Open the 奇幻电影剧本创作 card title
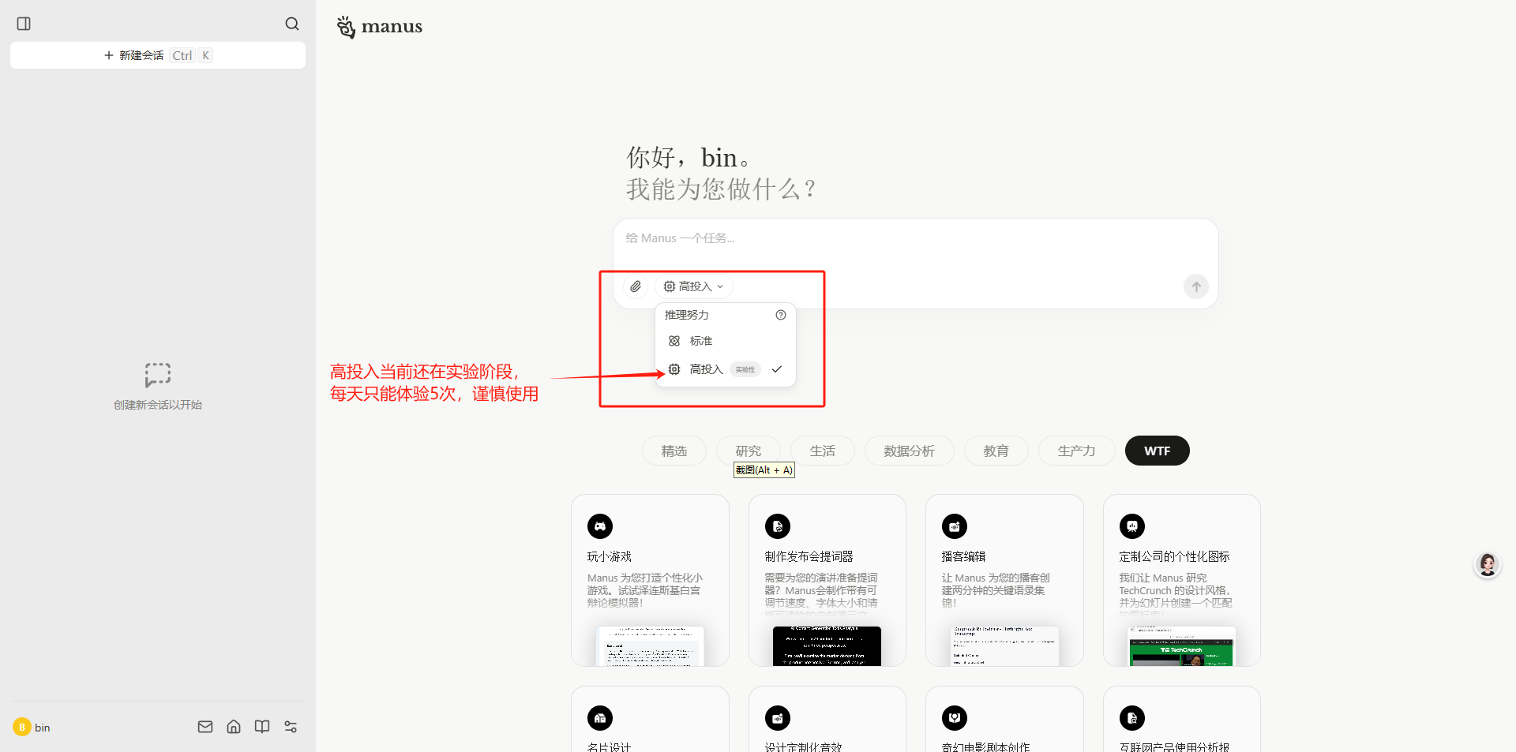The width and height of the screenshot is (1516, 752). [986, 746]
